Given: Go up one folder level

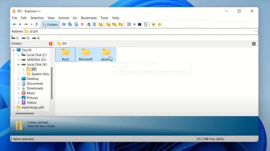Looking at the screenshot, I should 36,25.
